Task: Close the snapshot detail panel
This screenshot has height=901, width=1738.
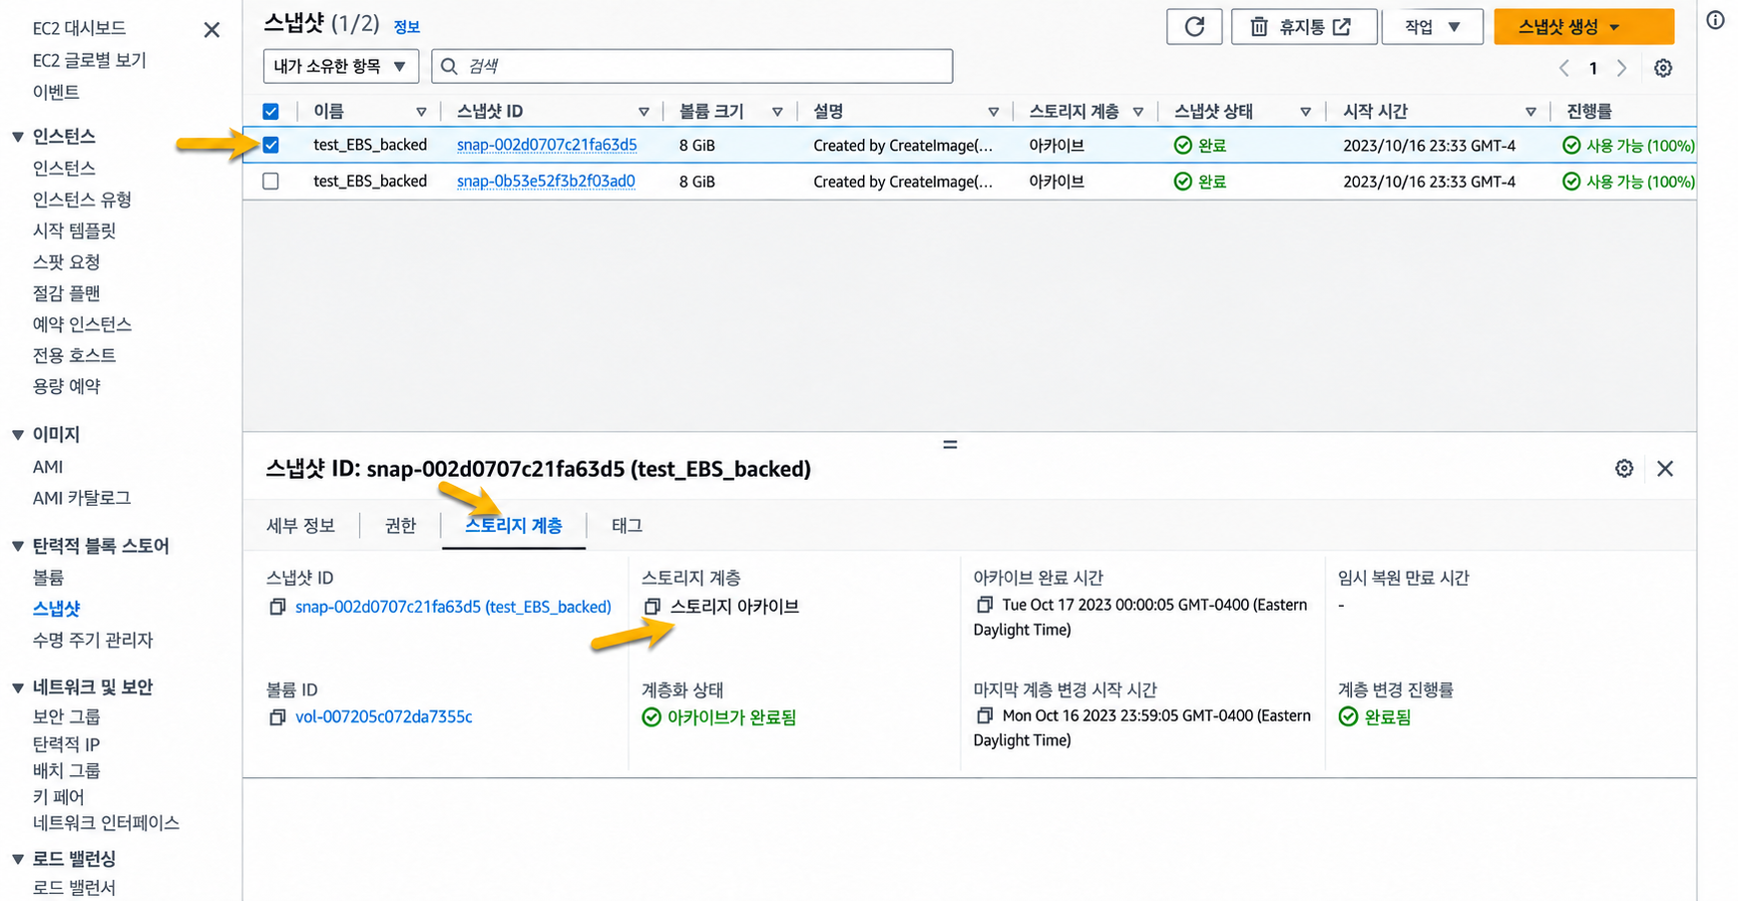Action: tap(1665, 469)
